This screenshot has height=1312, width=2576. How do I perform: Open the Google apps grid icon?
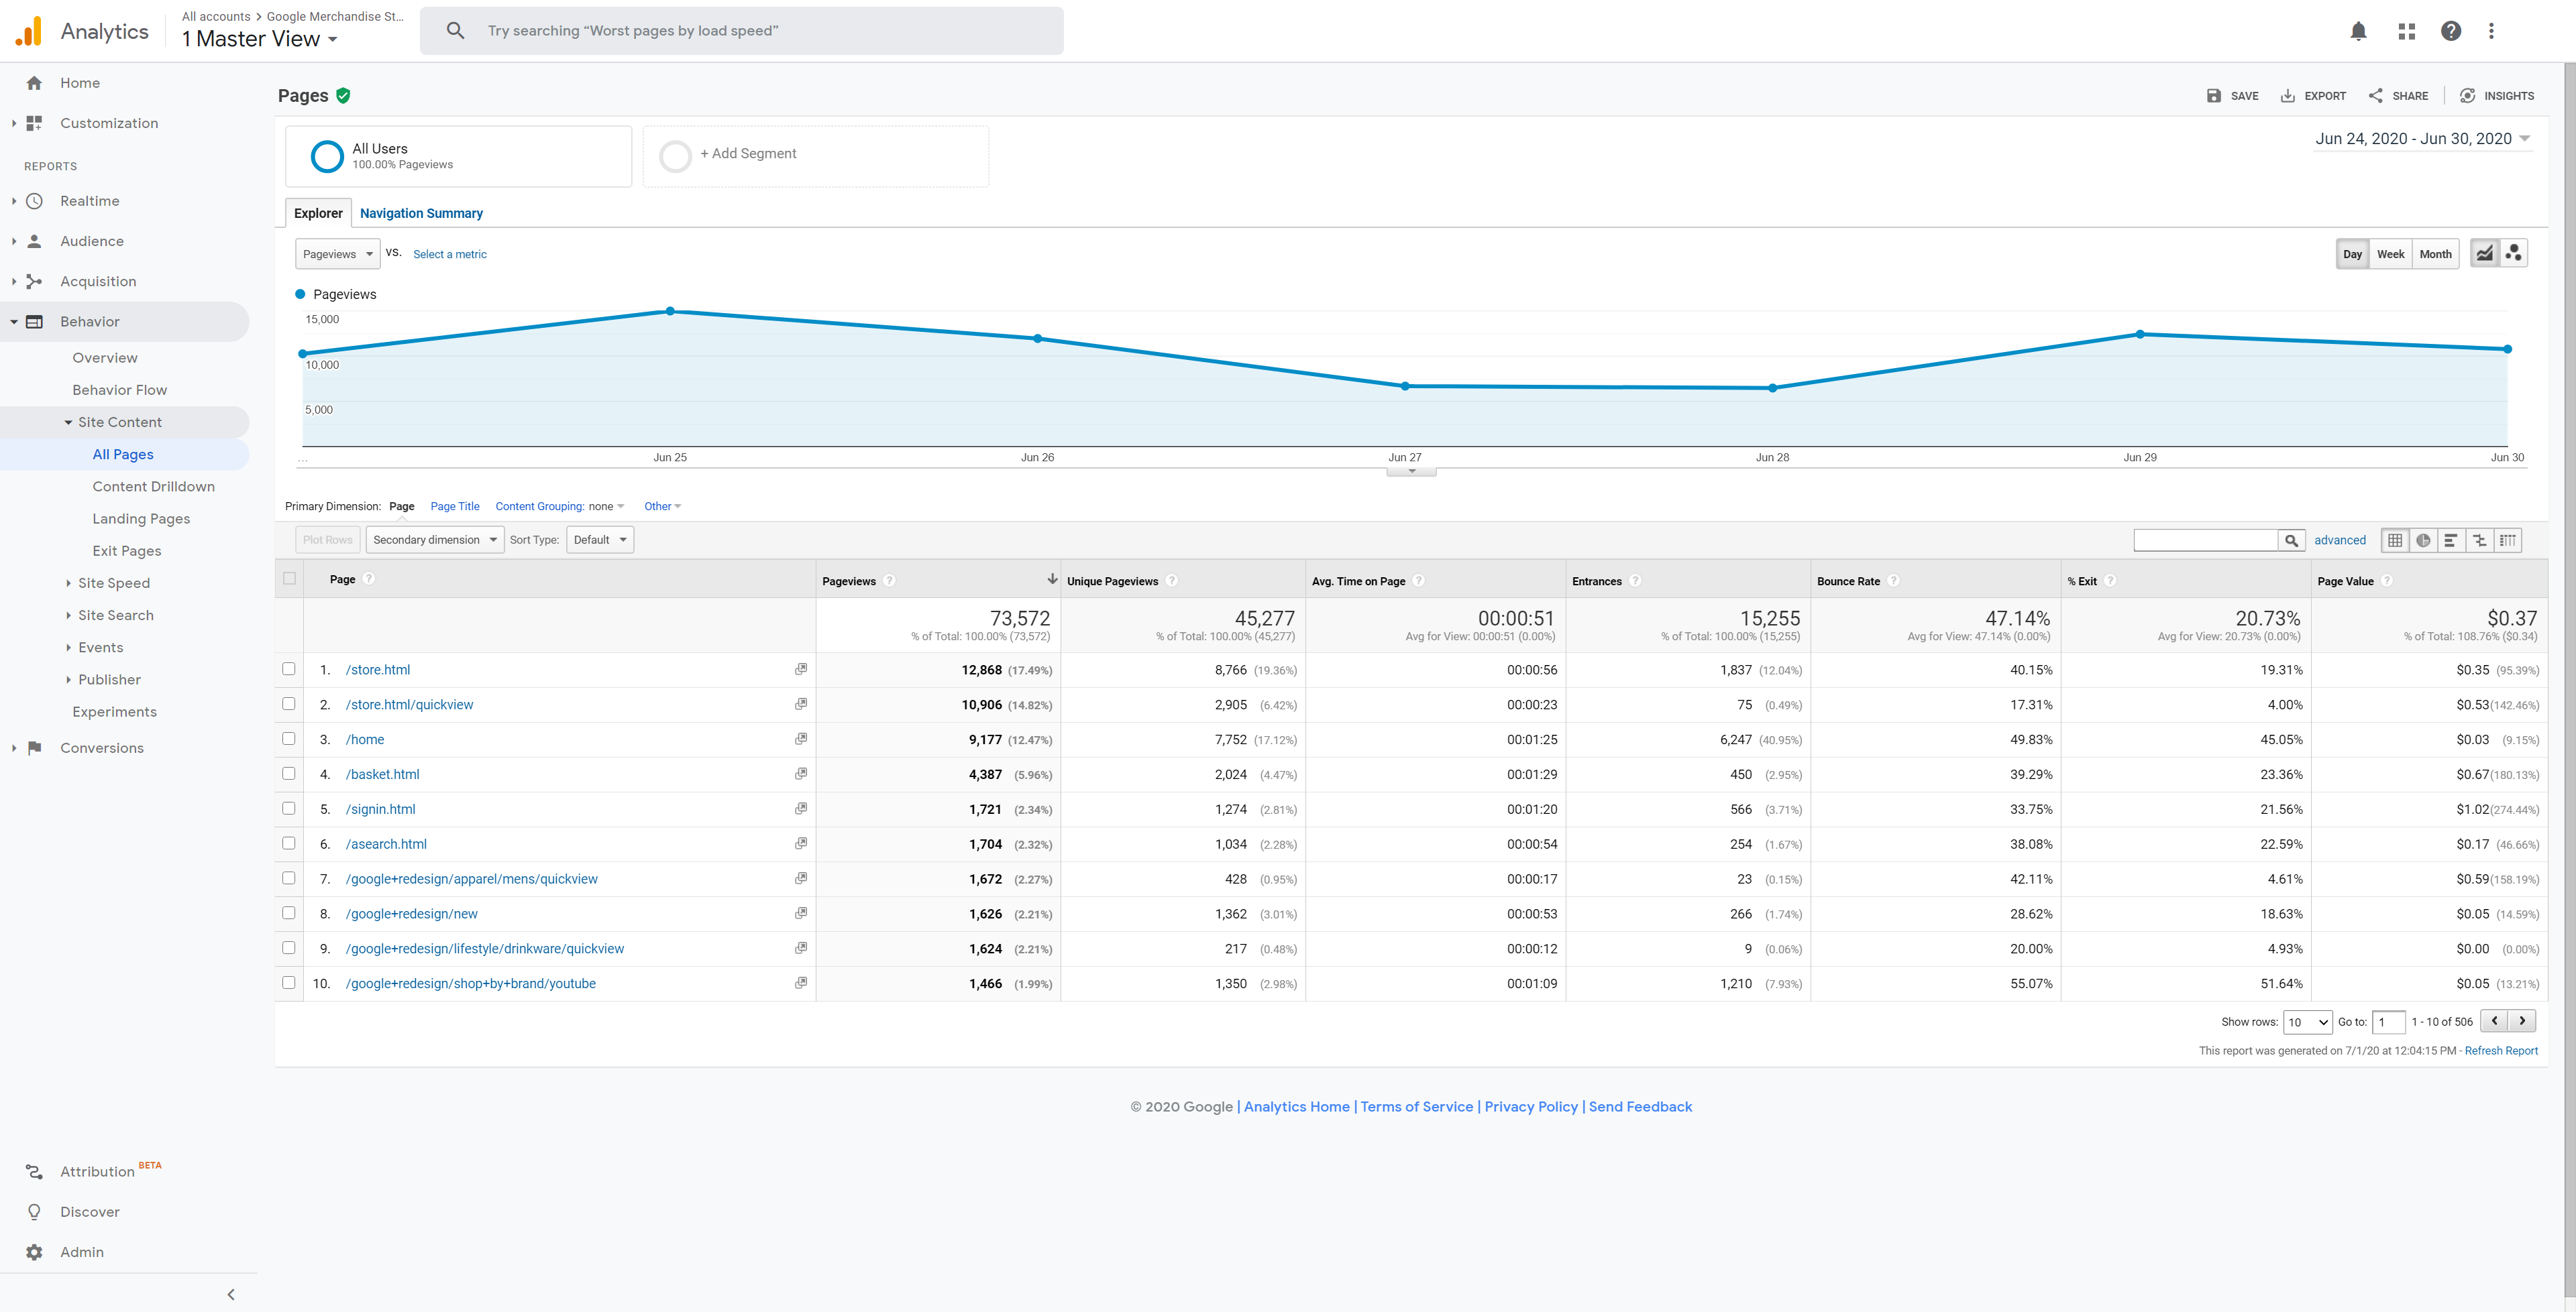coord(2407,31)
